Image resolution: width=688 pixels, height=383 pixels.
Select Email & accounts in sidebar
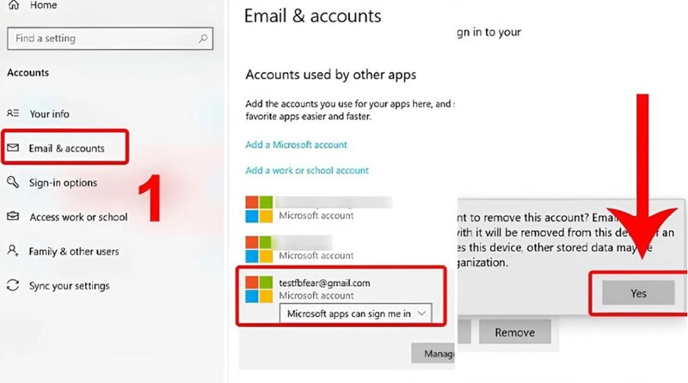65,148
